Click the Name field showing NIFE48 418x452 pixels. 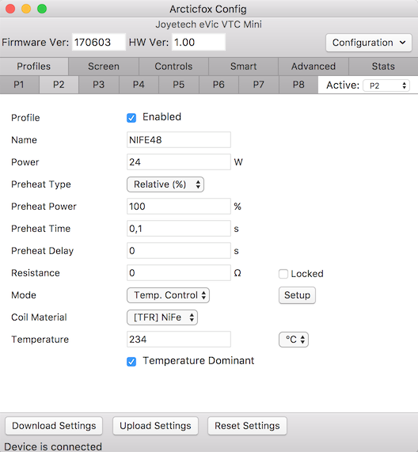(x=179, y=140)
